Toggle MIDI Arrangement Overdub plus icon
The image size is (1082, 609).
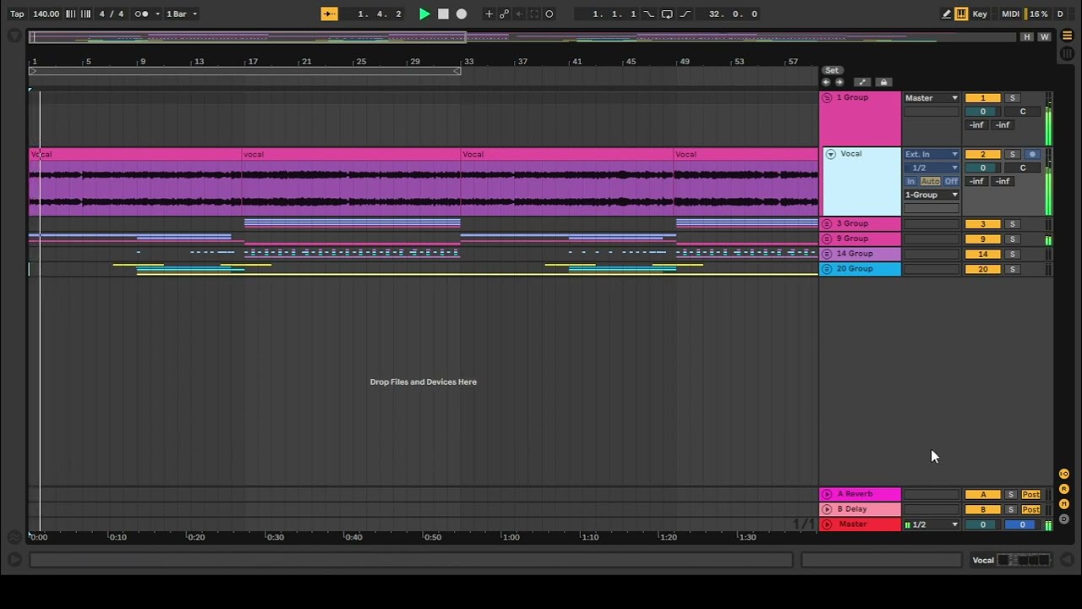click(489, 14)
